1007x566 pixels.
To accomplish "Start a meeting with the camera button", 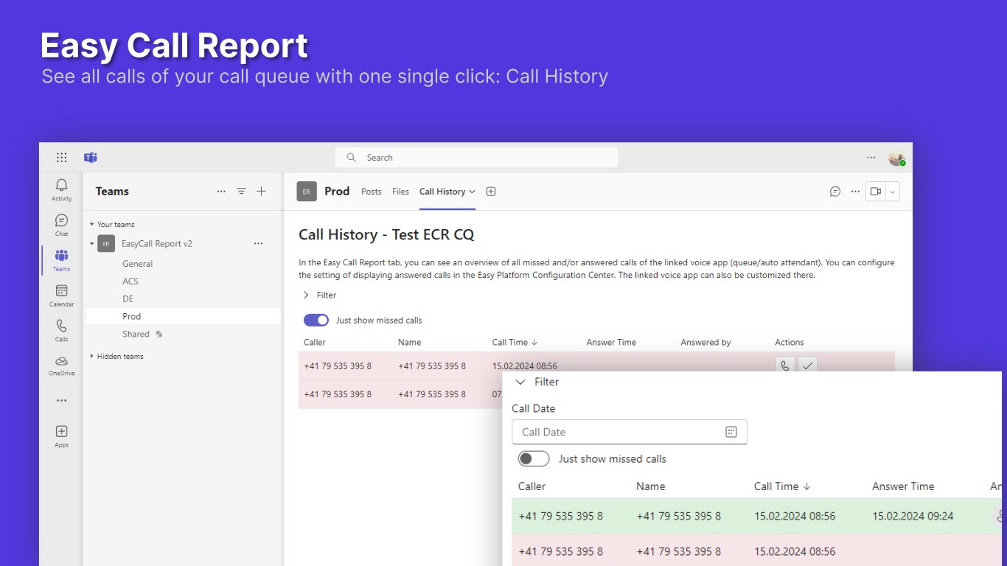I will click(x=876, y=192).
